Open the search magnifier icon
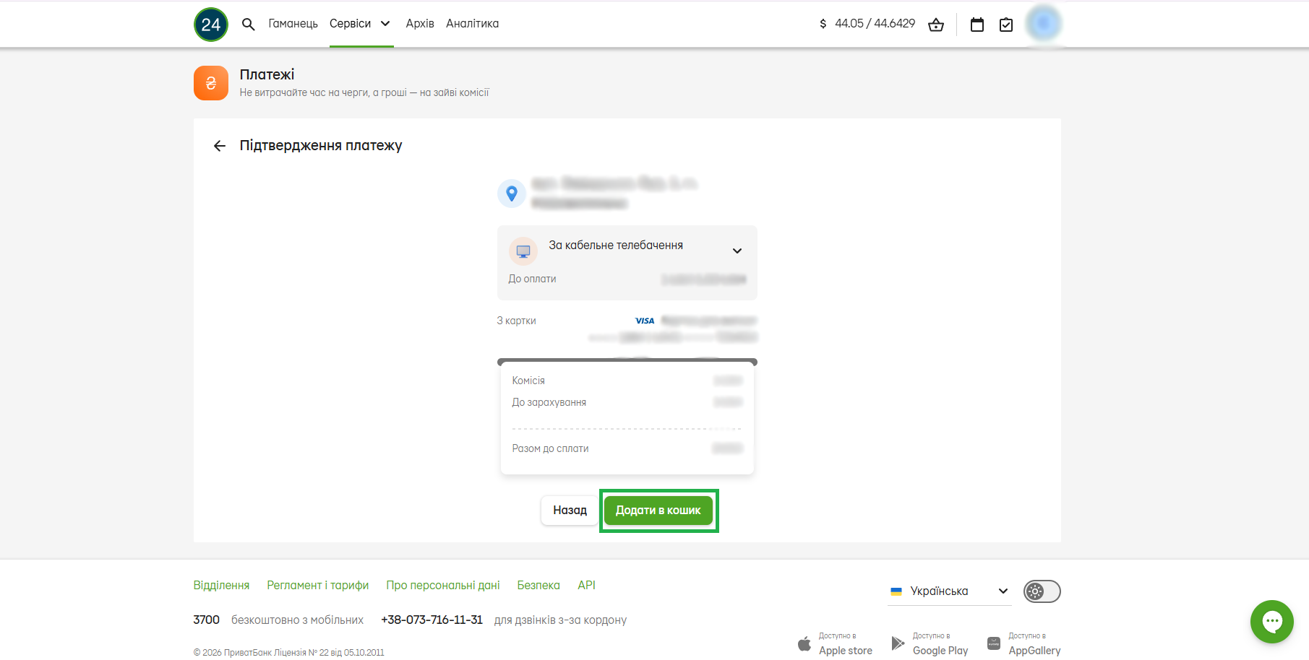Viewport: 1309px width, 660px height. (x=248, y=25)
